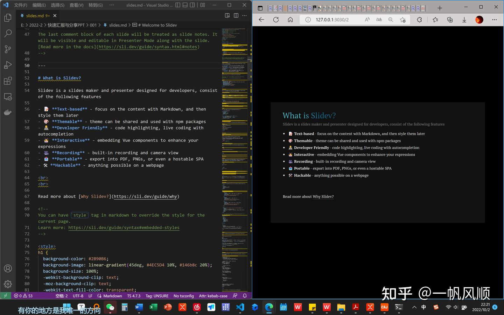Open Markdown preview to the side
The width and height of the screenshot is (504, 315).
(x=227, y=15)
